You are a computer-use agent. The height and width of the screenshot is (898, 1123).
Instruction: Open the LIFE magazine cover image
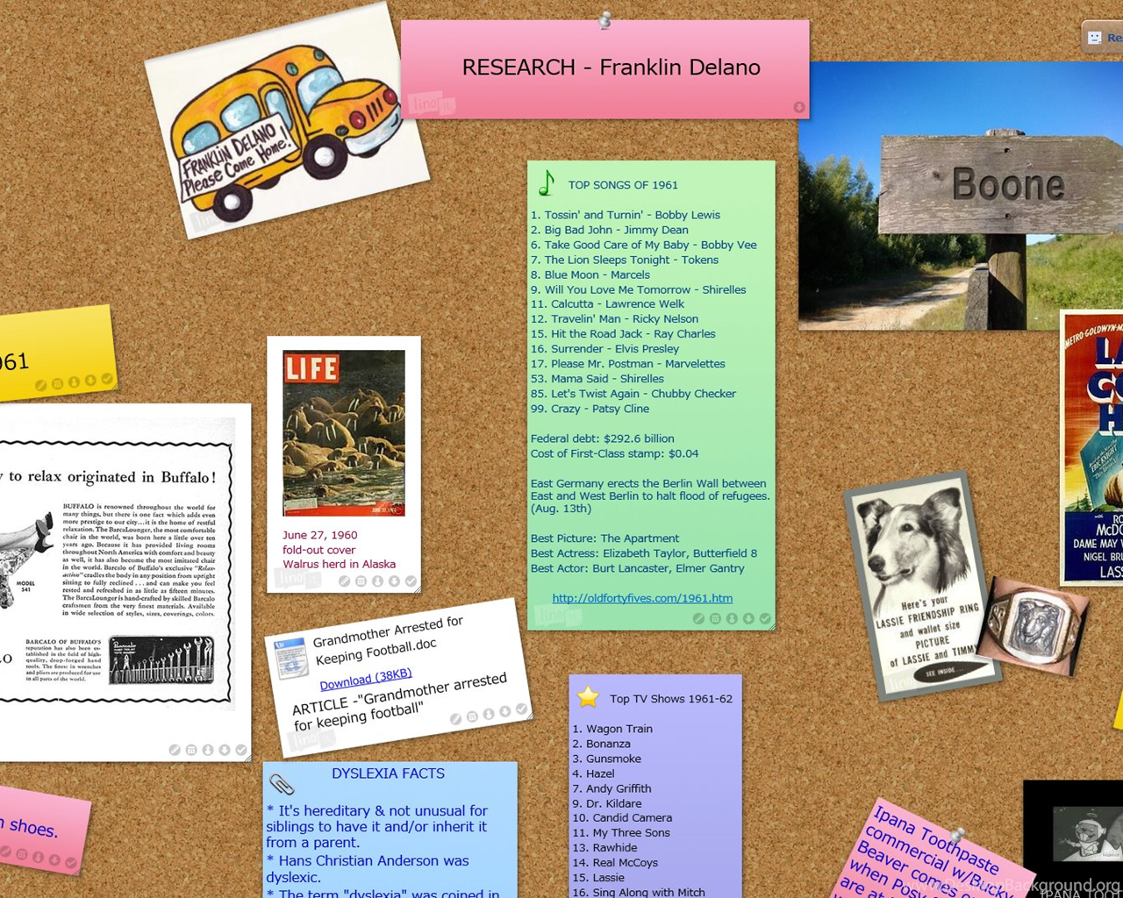tap(344, 433)
